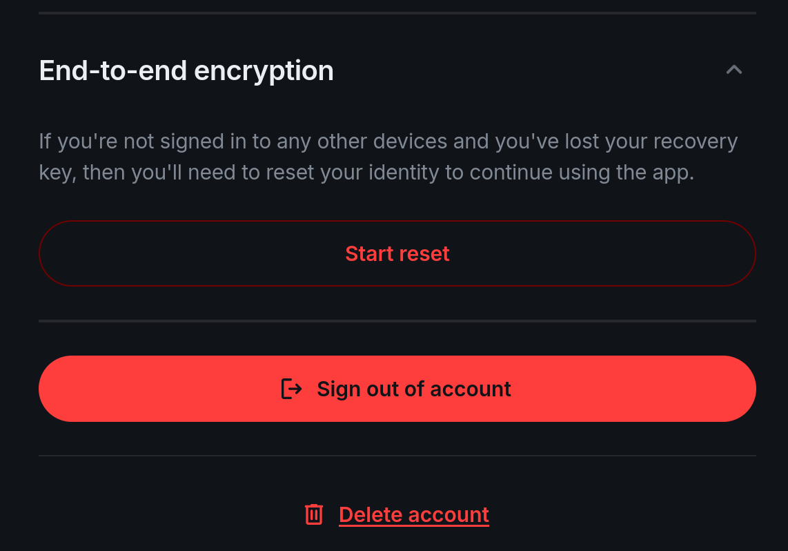Collapse the End-to-end encryption section

tap(733, 70)
